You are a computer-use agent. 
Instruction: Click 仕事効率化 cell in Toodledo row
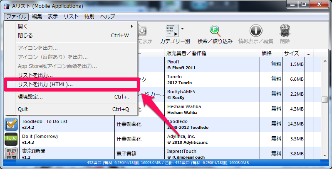tap(140, 124)
